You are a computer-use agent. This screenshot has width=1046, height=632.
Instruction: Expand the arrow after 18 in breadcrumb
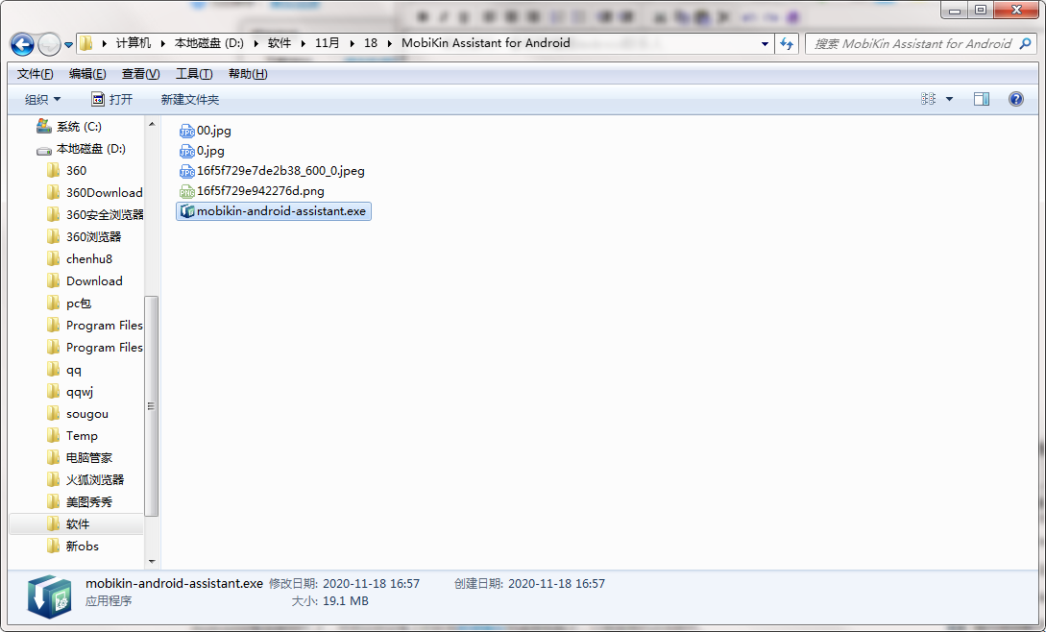pyautogui.click(x=390, y=44)
